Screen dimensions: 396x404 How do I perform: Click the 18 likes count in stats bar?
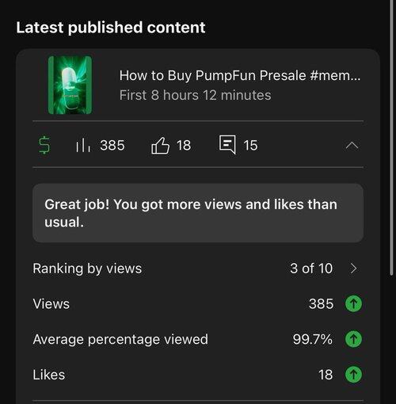(x=184, y=145)
